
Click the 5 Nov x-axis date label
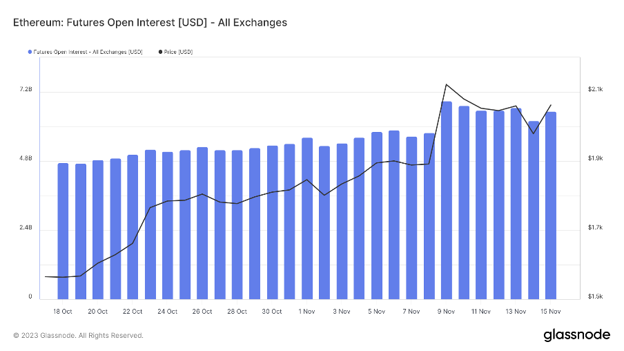[x=377, y=312]
